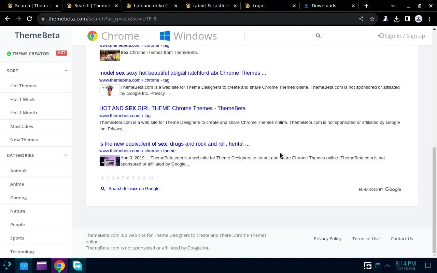This screenshot has width=437, height=273.
Task: Open Chrome Labs flask icon
Action: point(386,19)
